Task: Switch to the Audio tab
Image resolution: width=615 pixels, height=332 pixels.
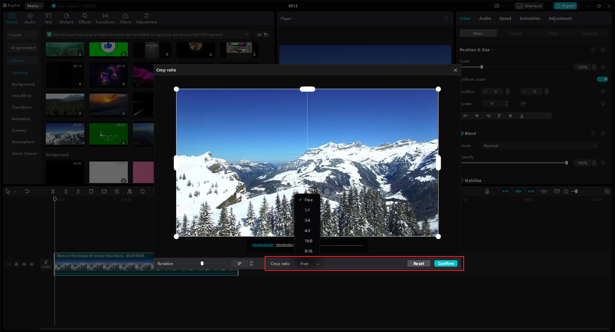Action: click(x=485, y=18)
